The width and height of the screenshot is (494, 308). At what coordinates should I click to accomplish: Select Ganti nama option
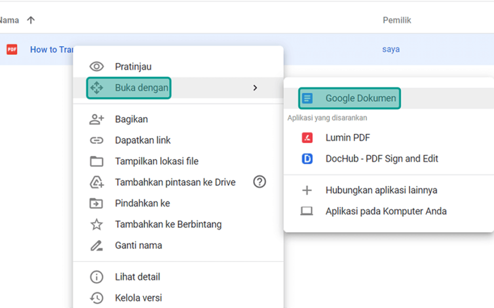178,245
